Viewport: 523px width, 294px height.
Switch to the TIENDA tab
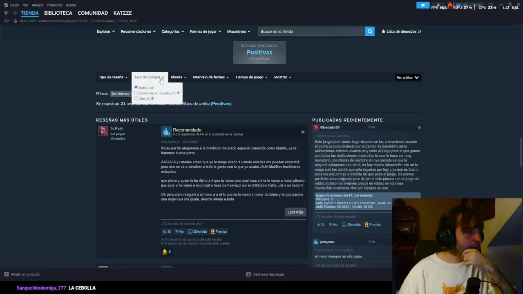click(x=30, y=13)
